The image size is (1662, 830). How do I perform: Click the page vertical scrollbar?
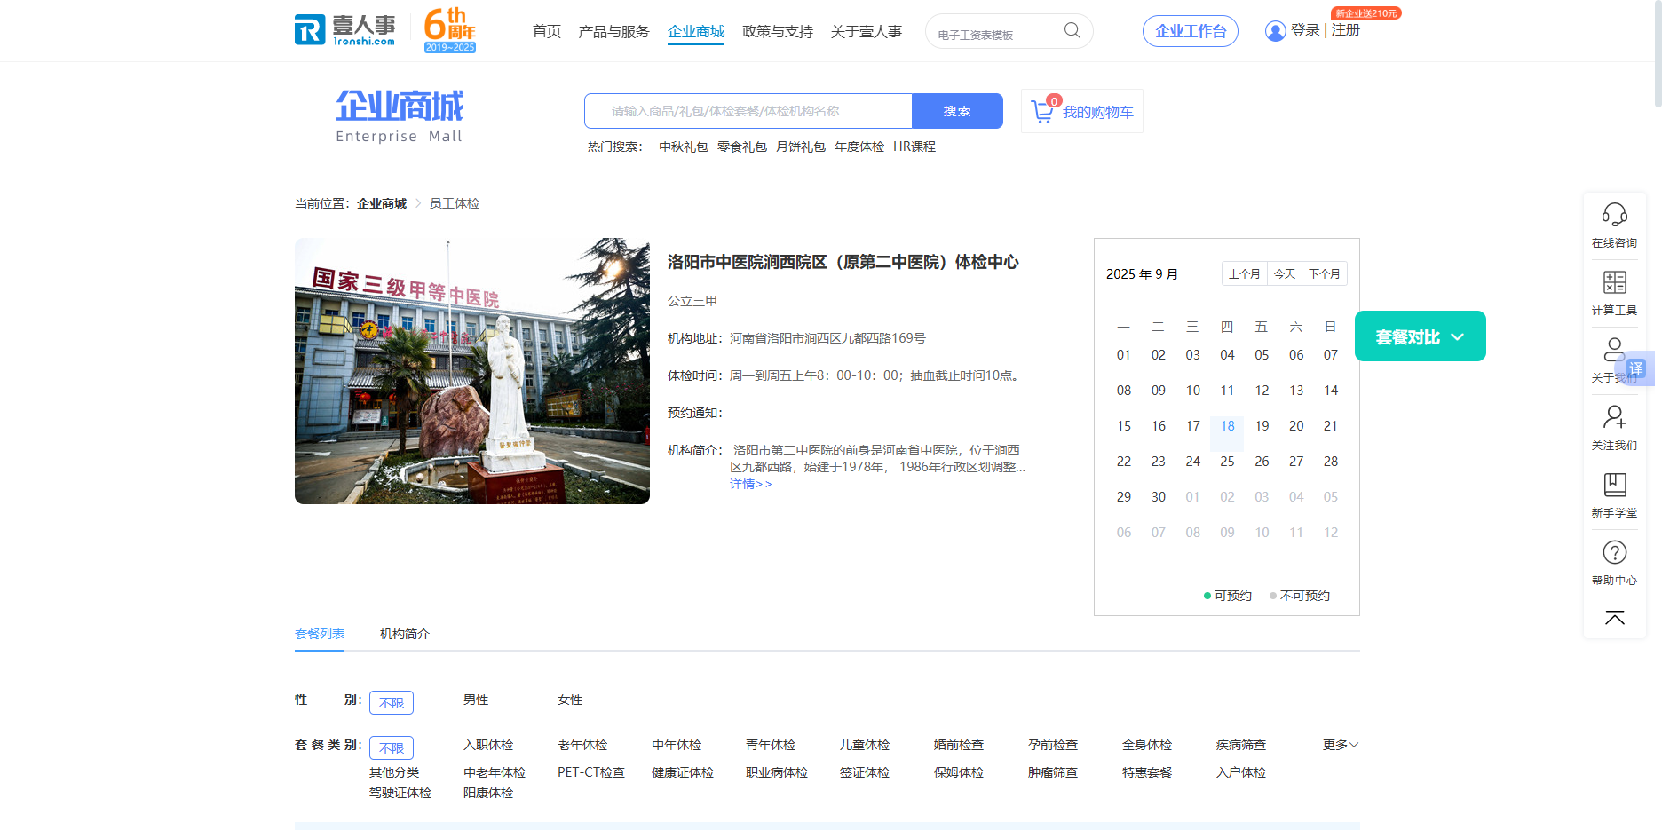pos(1658,53)
